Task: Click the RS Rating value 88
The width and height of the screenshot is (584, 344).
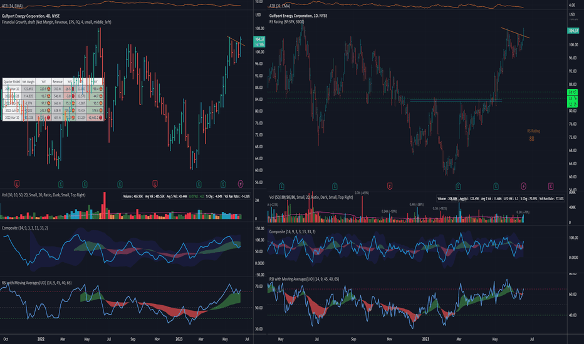Action: coord(531,139)
